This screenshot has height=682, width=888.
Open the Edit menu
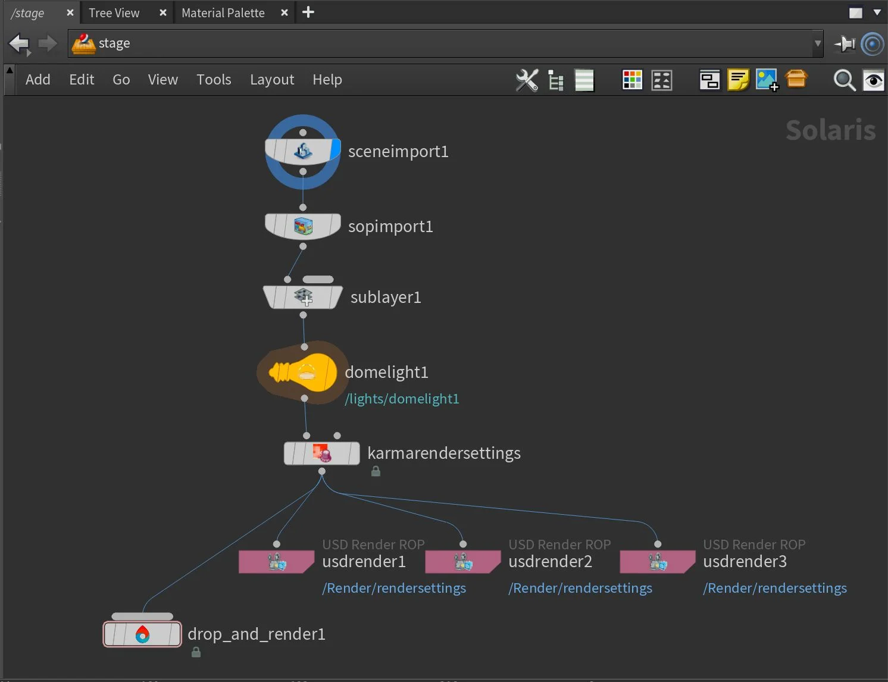point(82,80)
